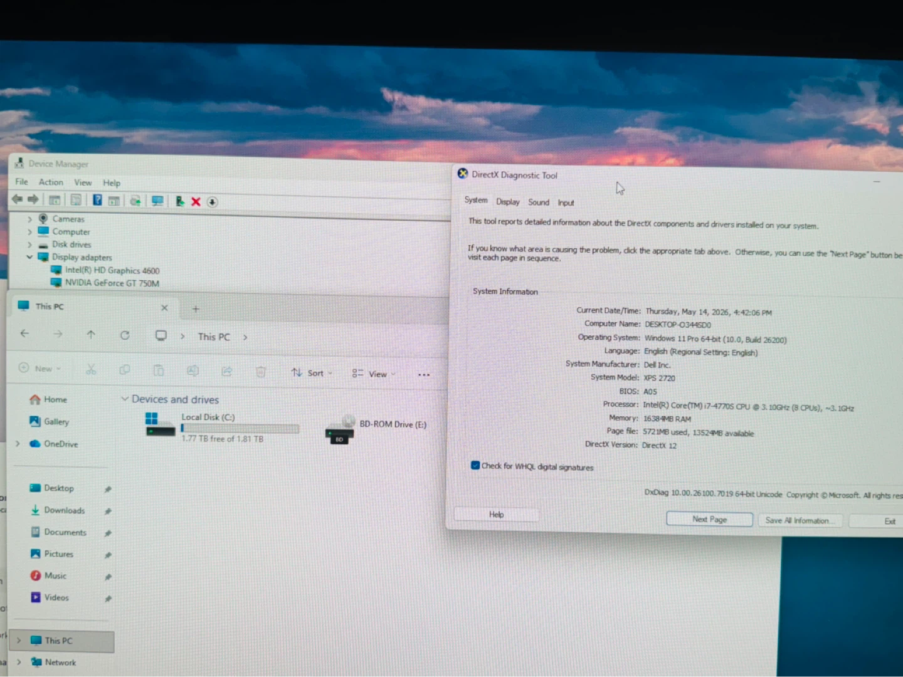
Task: Open Properties icon in Device Manager toolbar
Action: (76, 200)
